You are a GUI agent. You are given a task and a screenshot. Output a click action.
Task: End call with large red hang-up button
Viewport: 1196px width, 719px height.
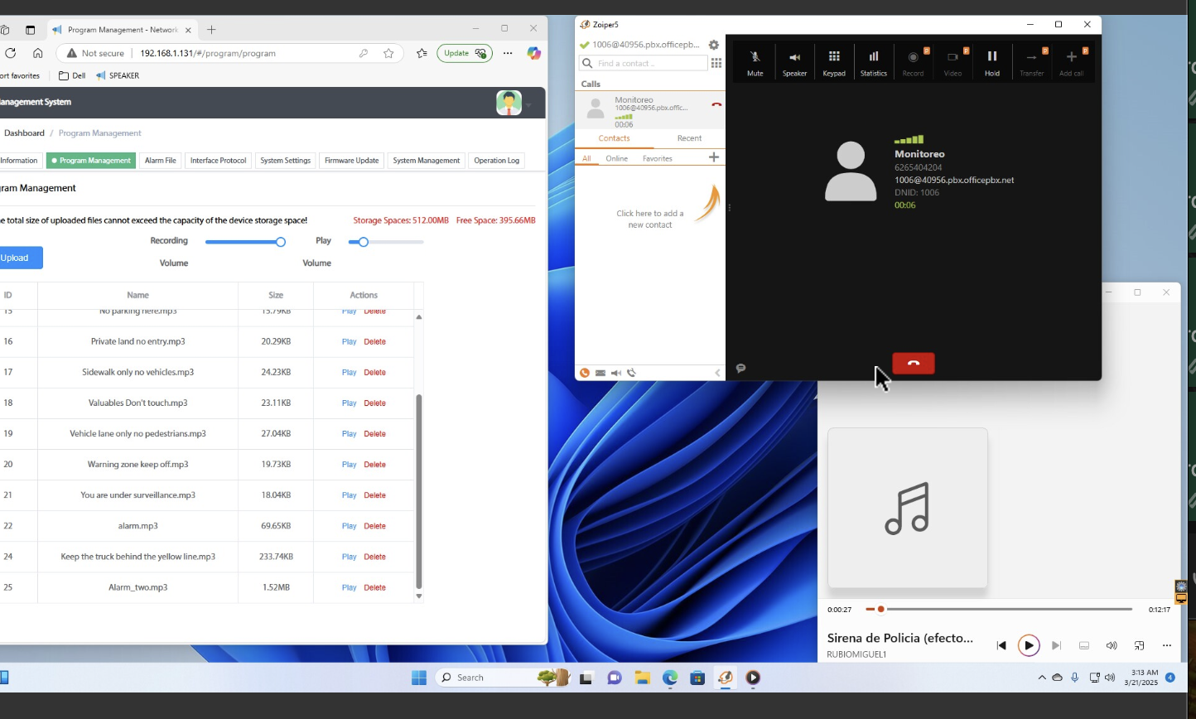(914, 364)
